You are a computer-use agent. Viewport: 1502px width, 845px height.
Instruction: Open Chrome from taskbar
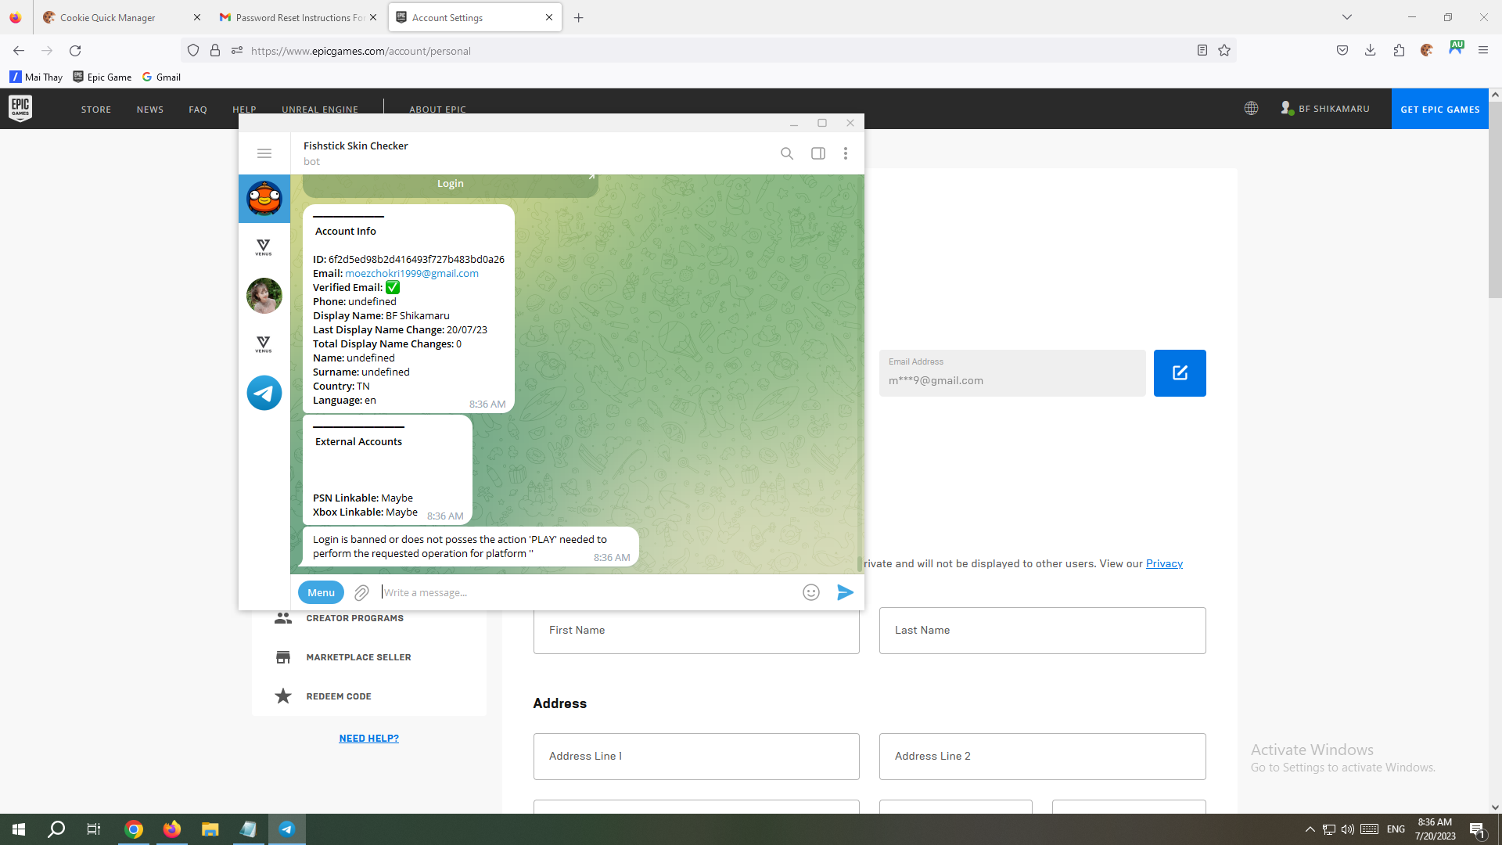134,829
